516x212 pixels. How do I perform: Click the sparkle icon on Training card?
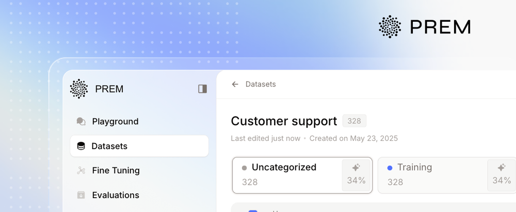pos(501,168)
